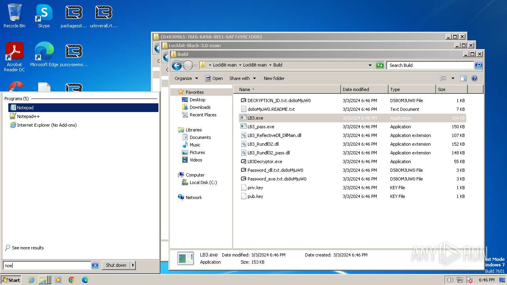
Task: Select pub.key file
Action: tap(255, 196)
